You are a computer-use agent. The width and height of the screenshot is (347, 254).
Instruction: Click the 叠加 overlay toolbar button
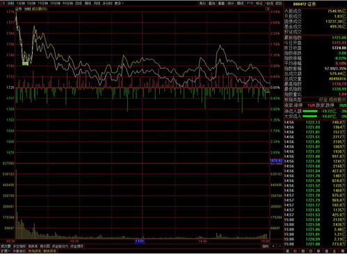[x=212, y=3]
